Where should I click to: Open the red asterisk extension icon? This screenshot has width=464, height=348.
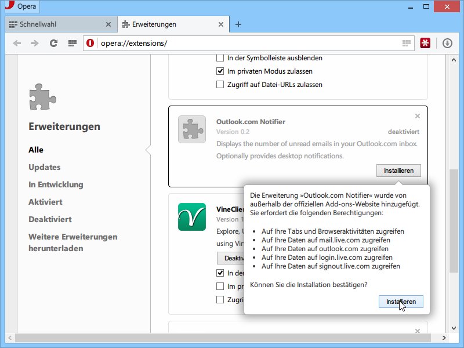coord(425,43)
